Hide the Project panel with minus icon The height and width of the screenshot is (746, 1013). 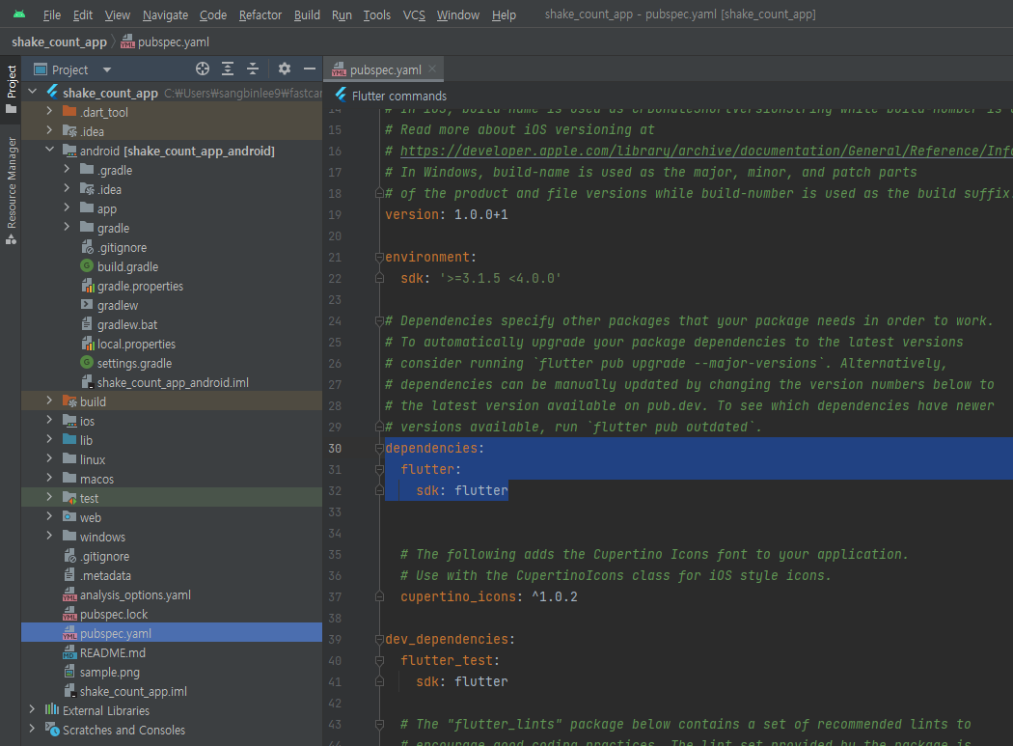[310, 69]
